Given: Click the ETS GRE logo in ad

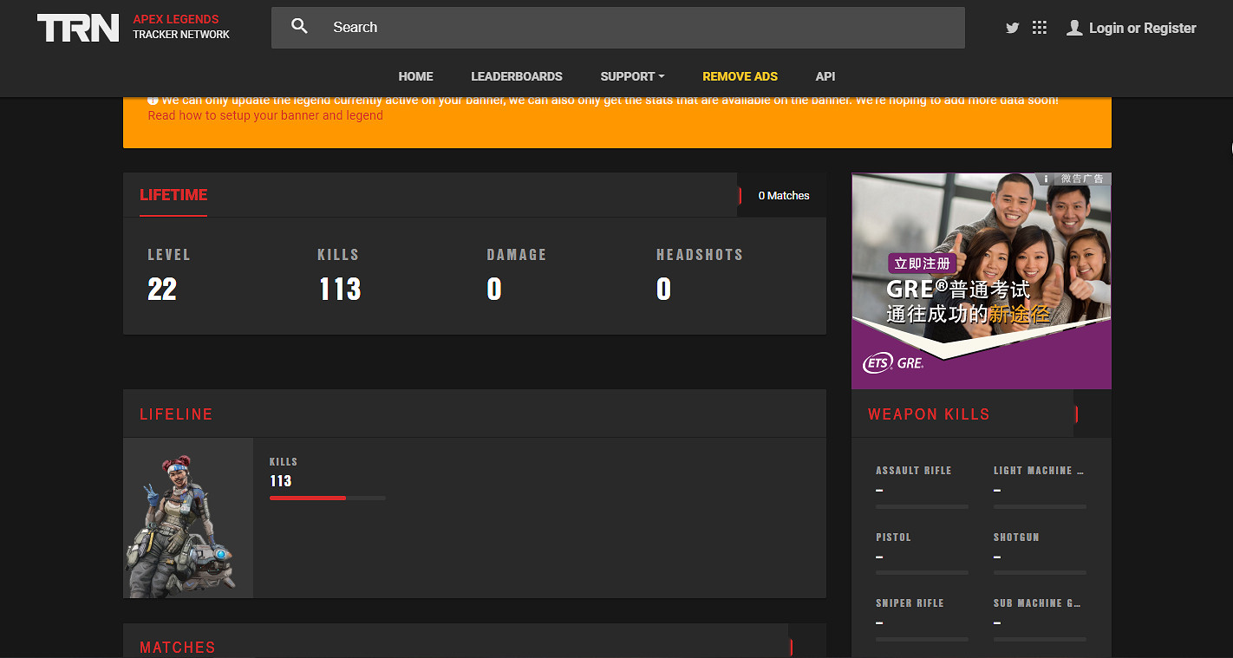Looking at the screenshot, I should pos(893,362).
